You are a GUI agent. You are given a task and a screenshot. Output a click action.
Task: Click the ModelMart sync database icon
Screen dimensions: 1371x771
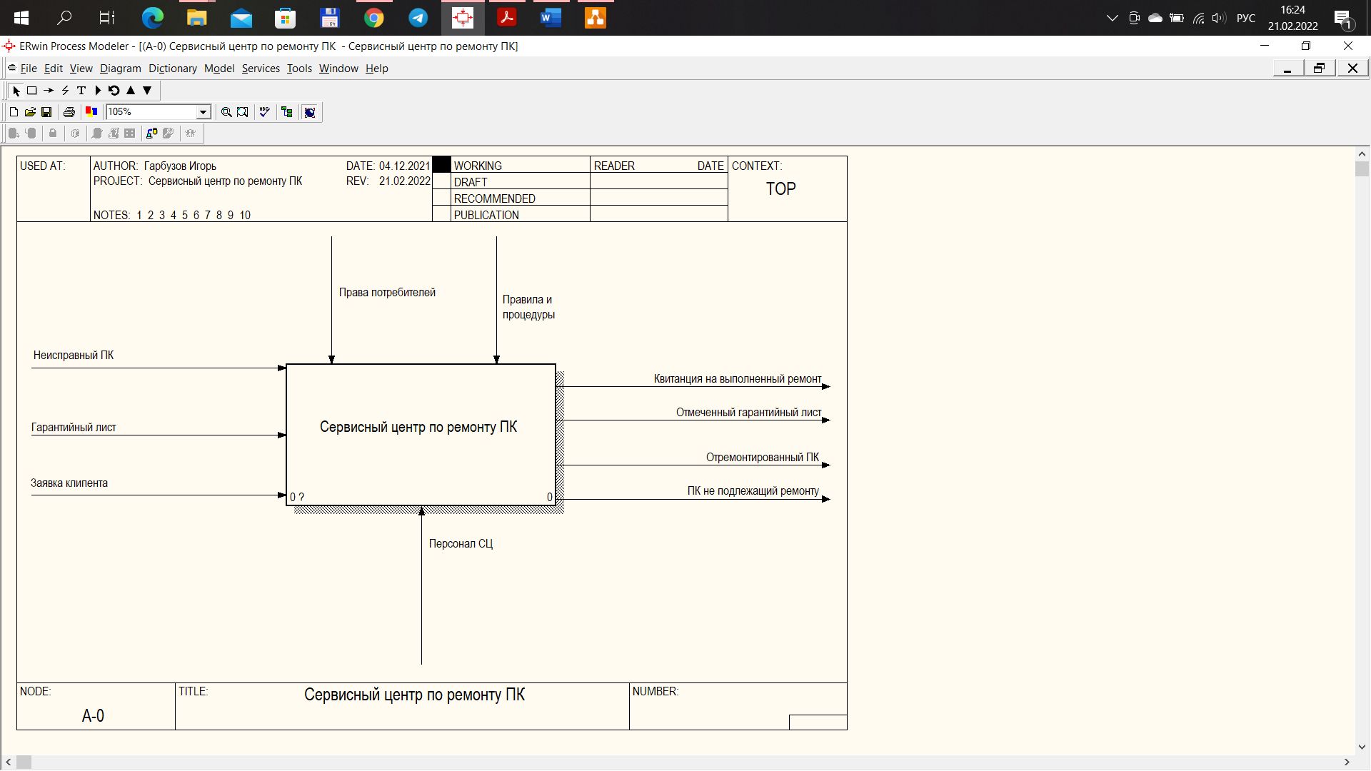click(x=152, y=133)
